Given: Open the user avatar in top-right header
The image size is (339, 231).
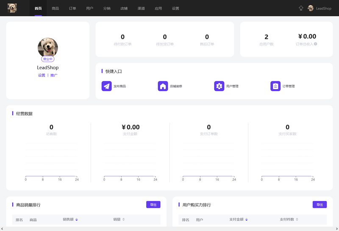Looking at the screenshot, I should click(x=311, y=8).
